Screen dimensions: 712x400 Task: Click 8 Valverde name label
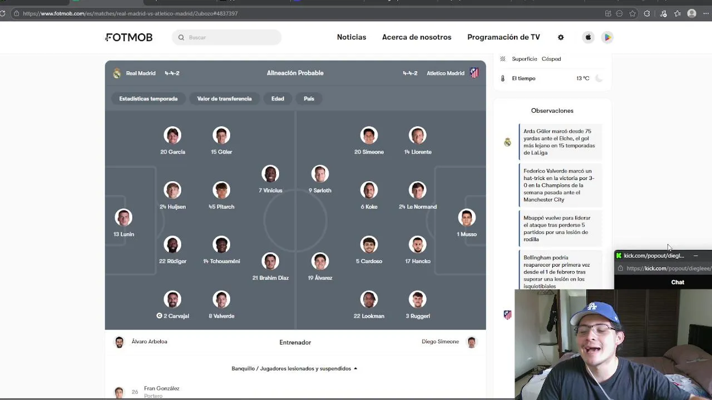click(221, 316)
